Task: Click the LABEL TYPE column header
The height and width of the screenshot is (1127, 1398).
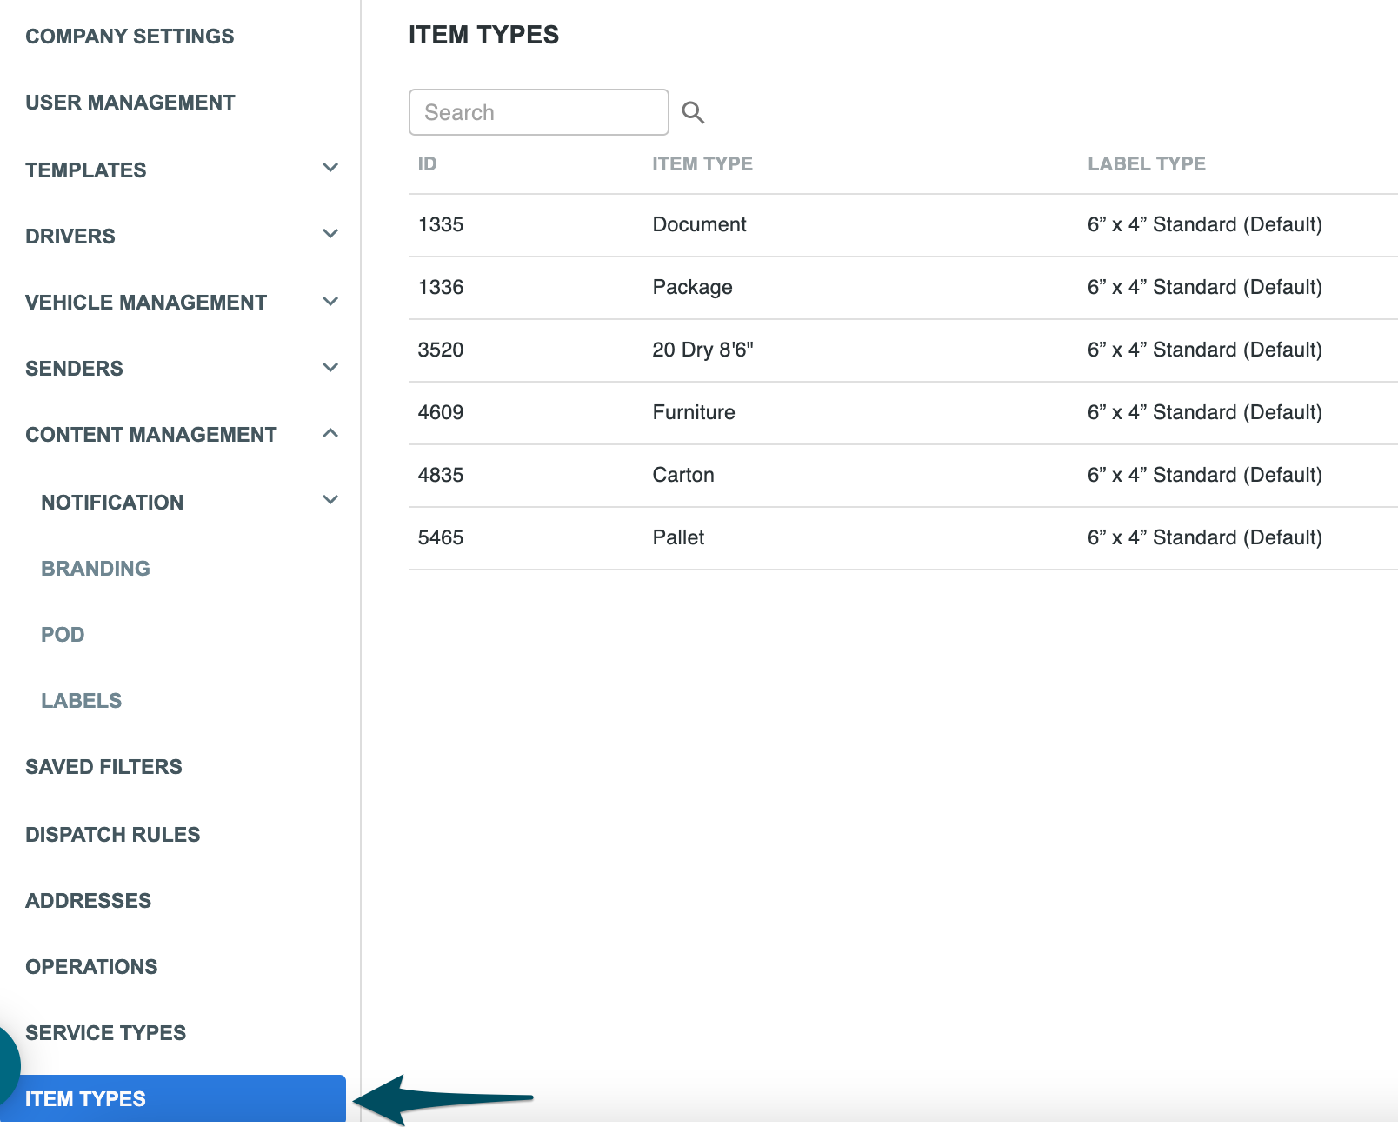Action: point(1147,164)
